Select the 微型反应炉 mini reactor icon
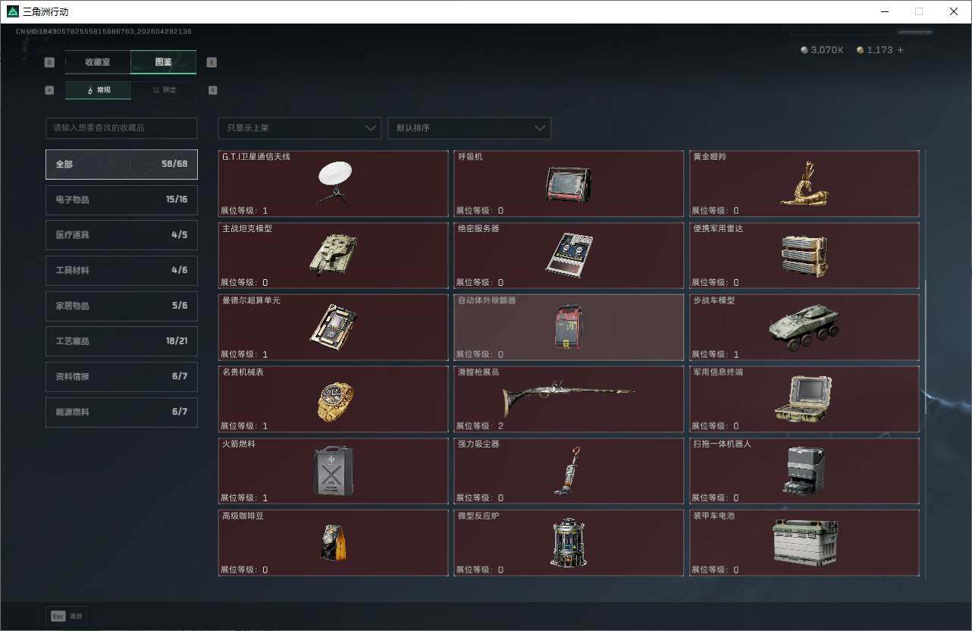The width and height of the screenshot is (972, 631). 569,542
